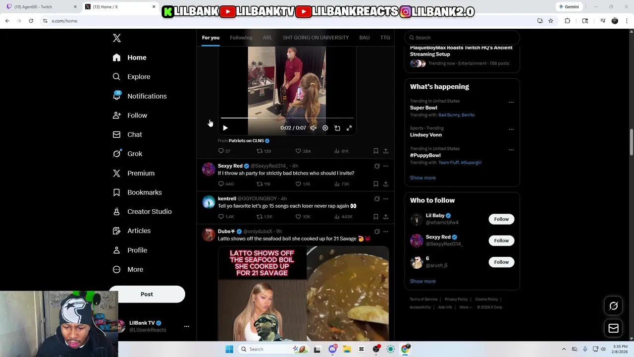The height and width of the screenshot is (357, 634).
Task: Expand footer More links
Action: pyautogui.click(x=465, y=307)
